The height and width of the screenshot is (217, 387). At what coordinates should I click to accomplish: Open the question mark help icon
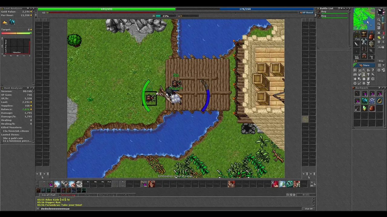(373, 70)
